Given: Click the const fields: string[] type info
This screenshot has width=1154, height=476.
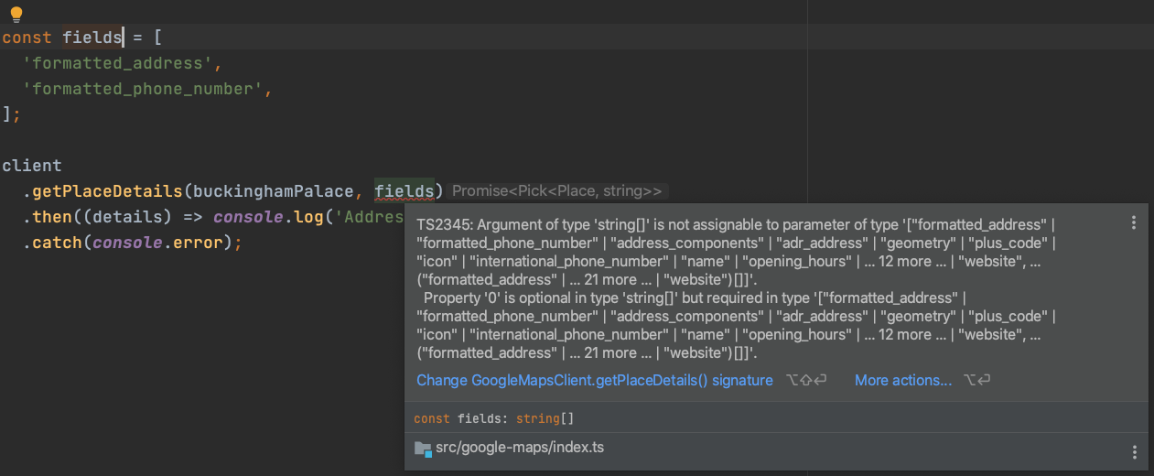Looking at the screenshot, I should point(494,418).
